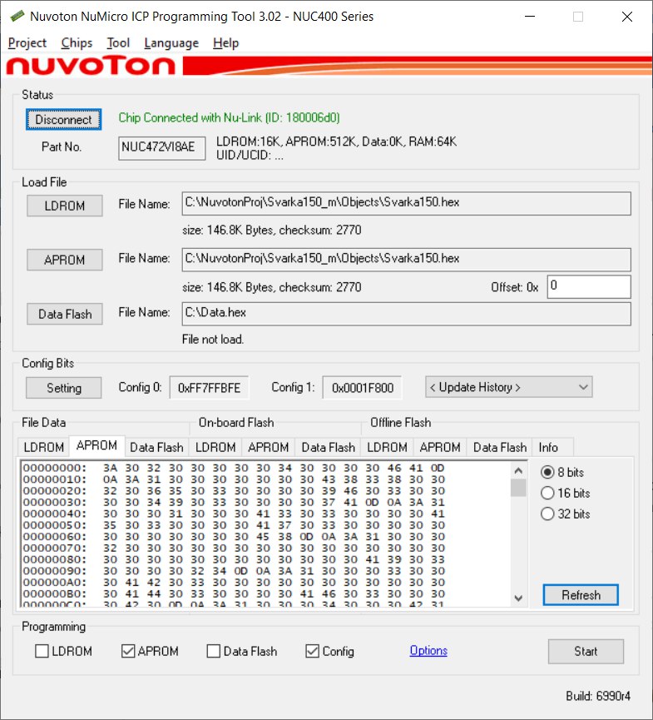Select the File Data APROM tab
653x720 pixels.
point(96,445)
